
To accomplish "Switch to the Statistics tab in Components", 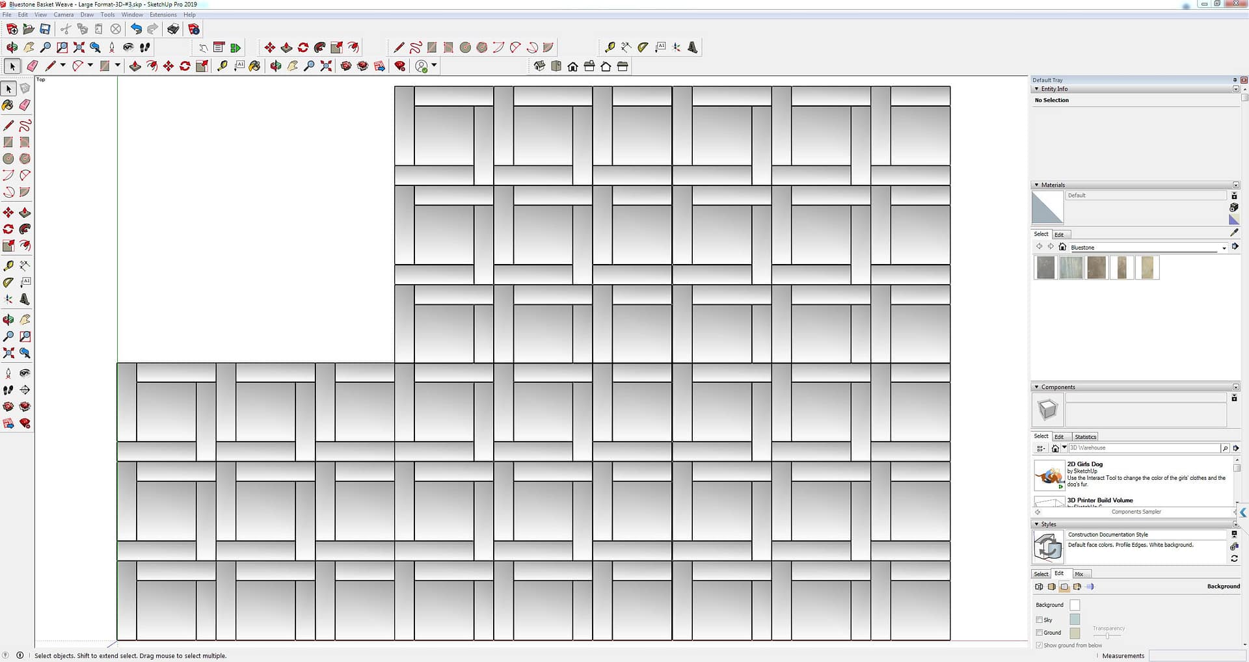I will 1085,437.
